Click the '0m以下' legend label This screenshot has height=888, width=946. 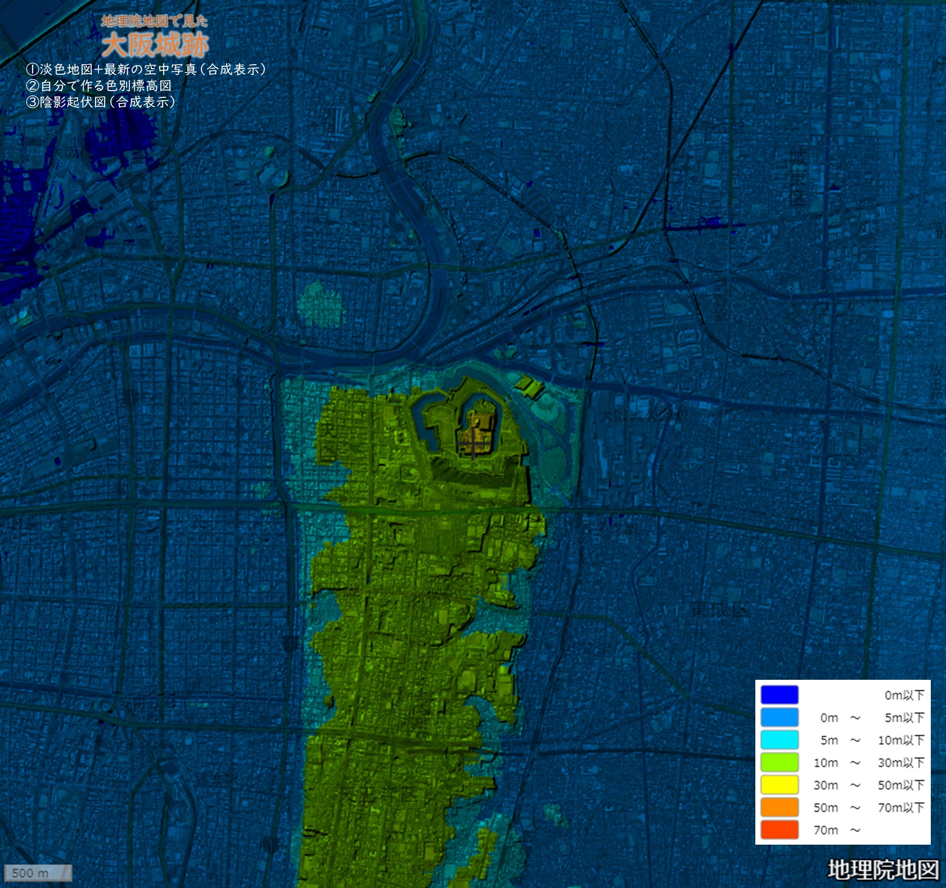[904, 696]
